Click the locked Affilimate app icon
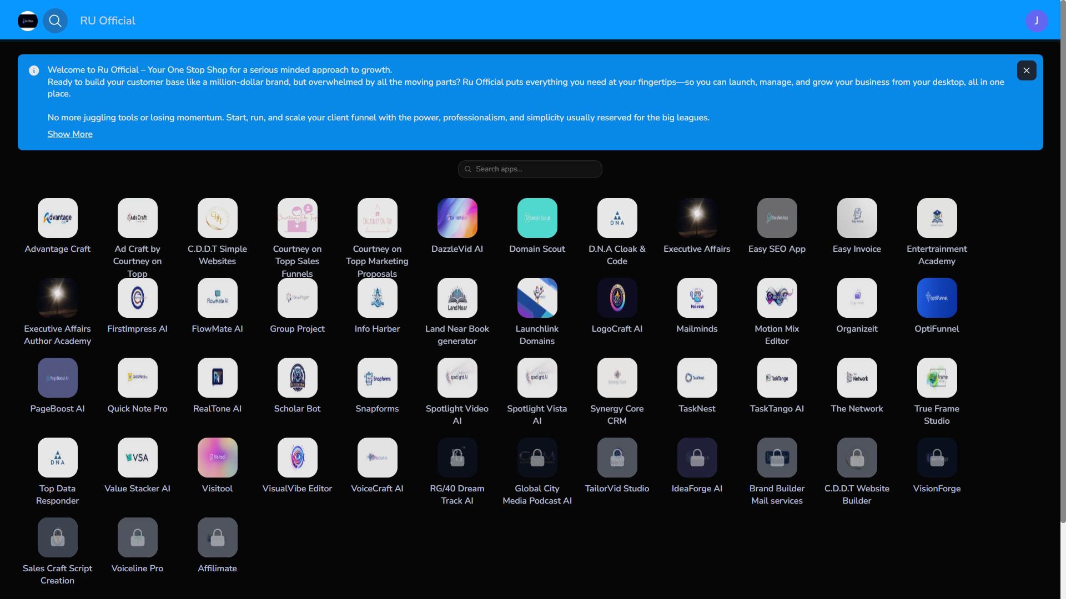1066x599 pixels. pos(217,537)
